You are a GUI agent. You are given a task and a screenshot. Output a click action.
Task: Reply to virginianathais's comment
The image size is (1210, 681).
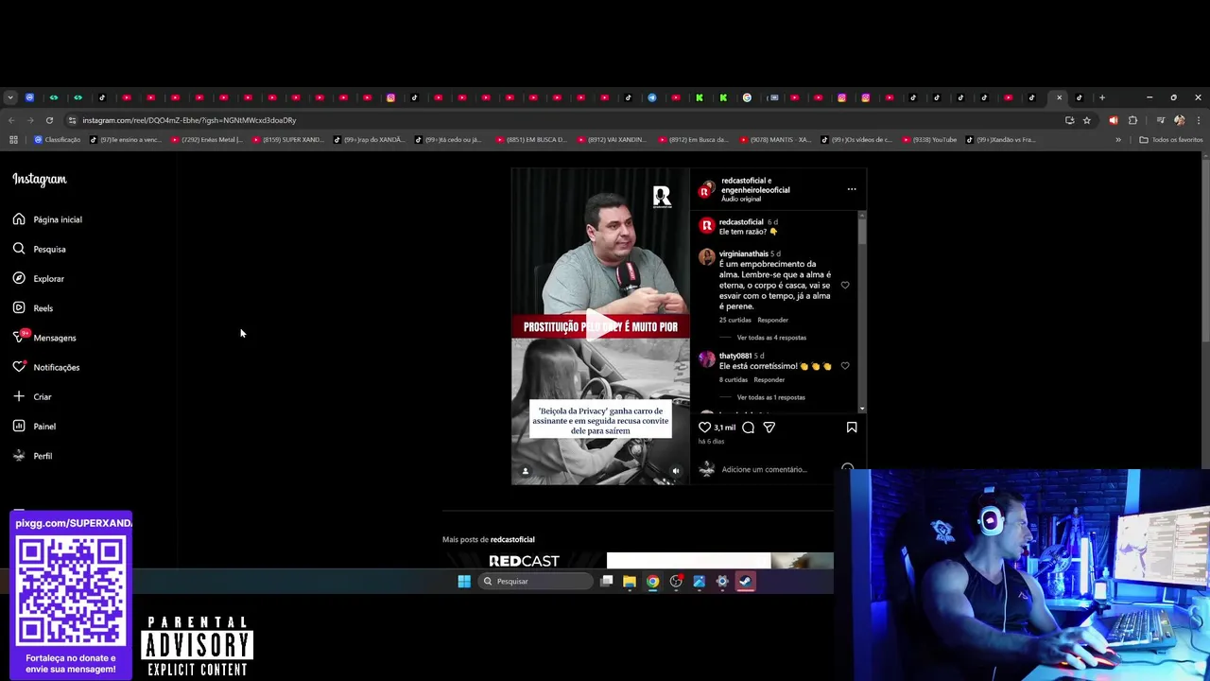click(x=772, y=320)
